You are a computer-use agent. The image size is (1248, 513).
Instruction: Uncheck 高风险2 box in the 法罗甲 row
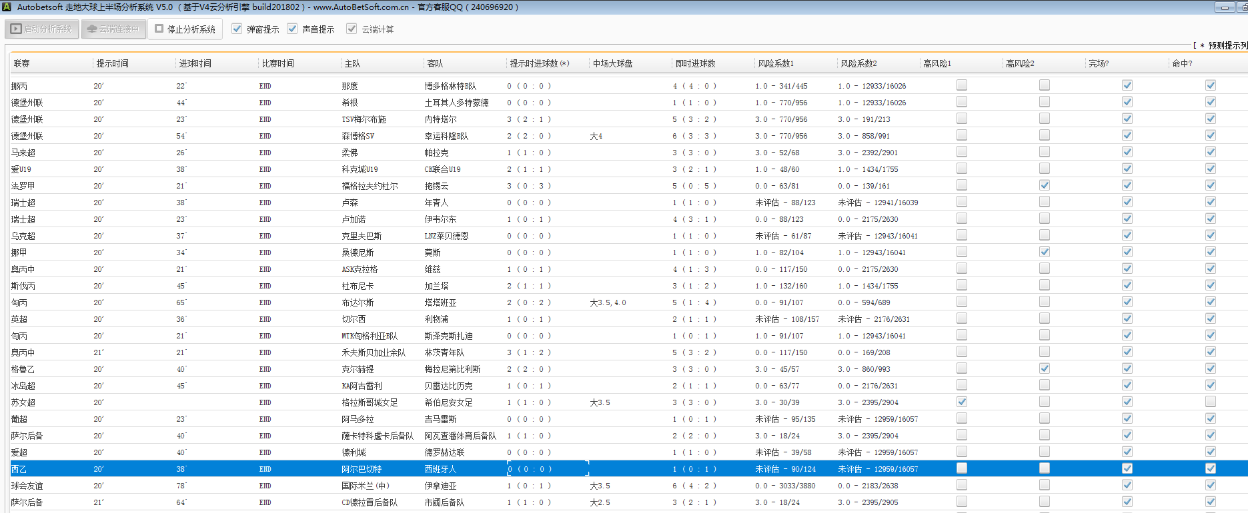coord(1044,185)
